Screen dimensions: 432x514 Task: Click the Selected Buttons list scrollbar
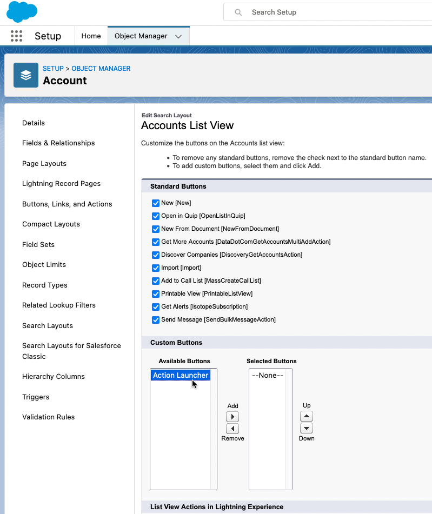[x=289, y=429]
